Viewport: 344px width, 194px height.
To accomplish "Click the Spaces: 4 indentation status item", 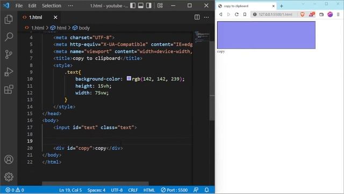I will coord(96,190).
